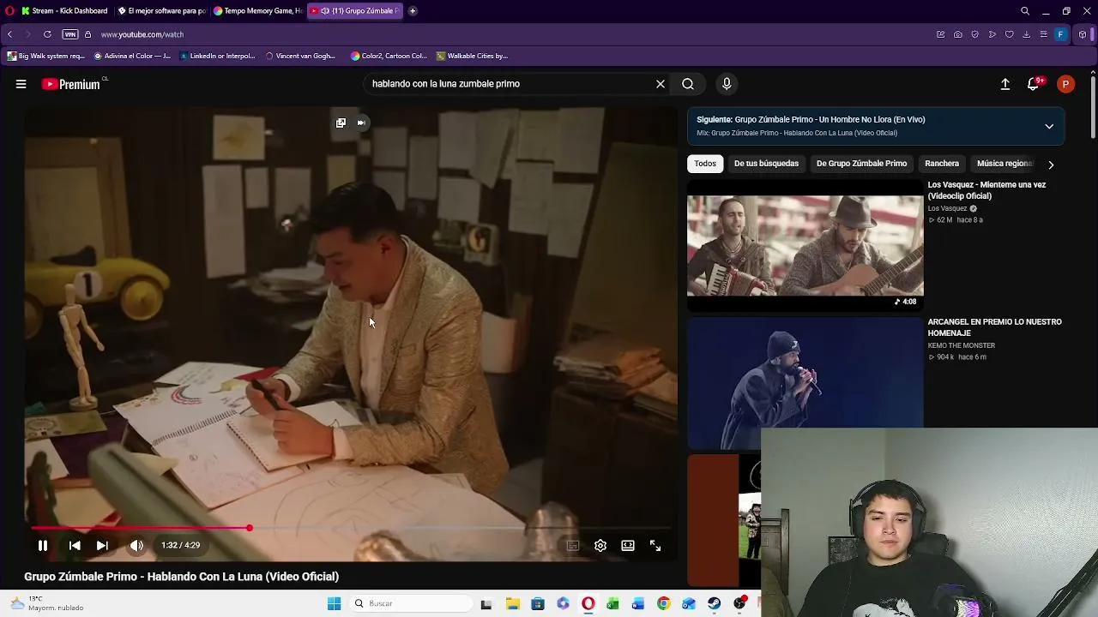Open the Color2, Cartoon Col bookmark
This screenshot has width=1098, height=617.
pos(389,56)
